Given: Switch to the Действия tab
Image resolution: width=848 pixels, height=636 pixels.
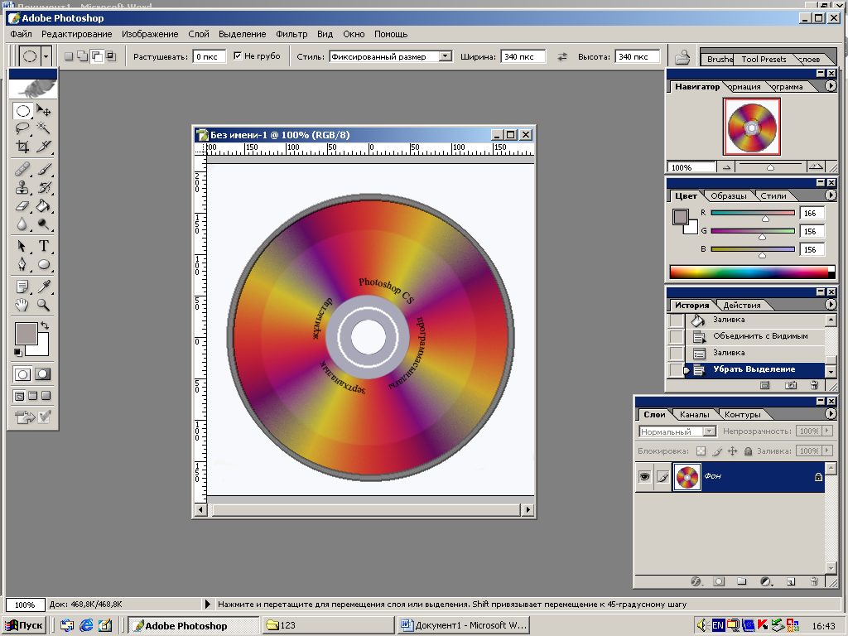Looking at the screenshot, I should coord(741,305).
